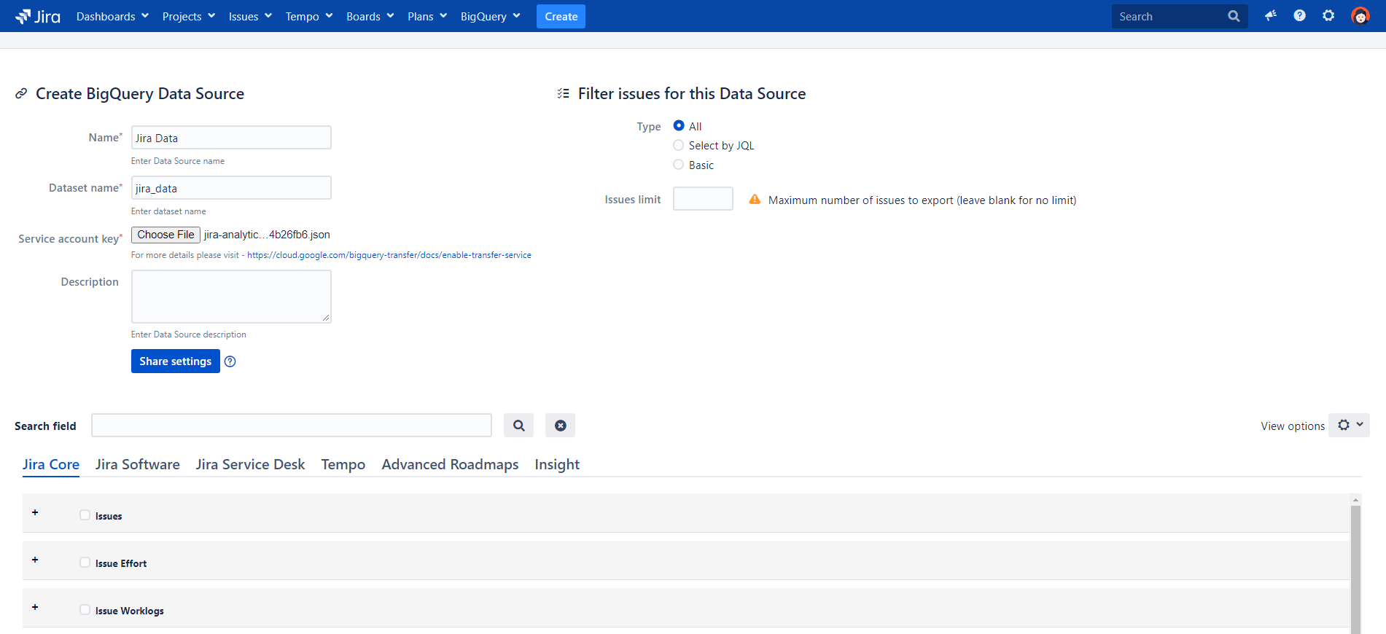Check the Issue Worklogs checkbox
This screenshot has width=1386, height=634.
pos(85,610)
